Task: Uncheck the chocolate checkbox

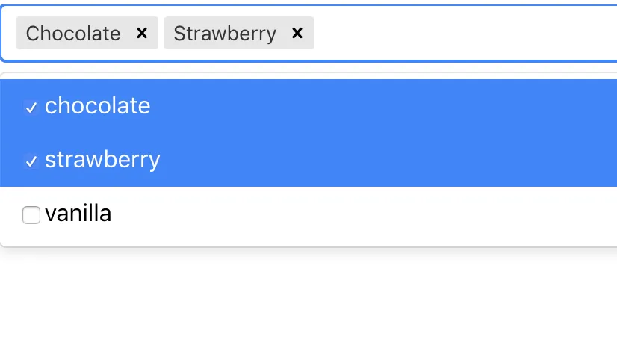Action: click(31, 108)
